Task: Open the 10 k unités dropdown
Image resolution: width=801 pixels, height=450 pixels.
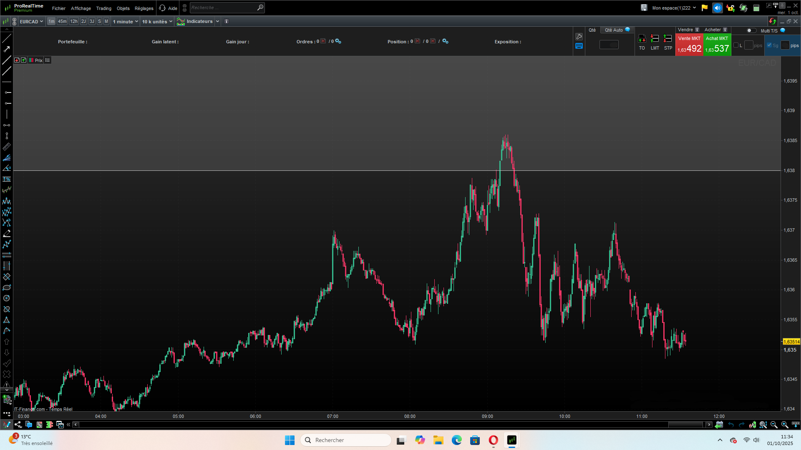Action: coord(157,21)
